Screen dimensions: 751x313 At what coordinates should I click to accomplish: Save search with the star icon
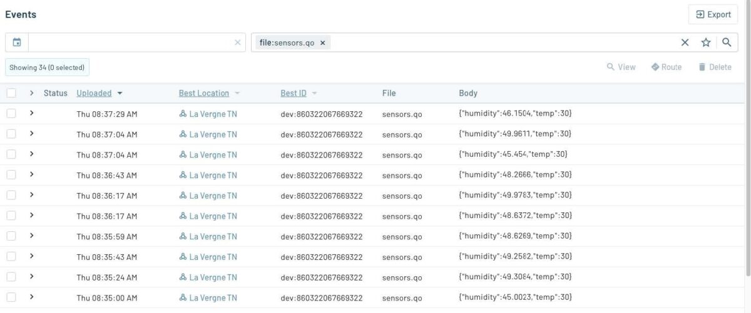pyautogui.click(x=706, y=42)
